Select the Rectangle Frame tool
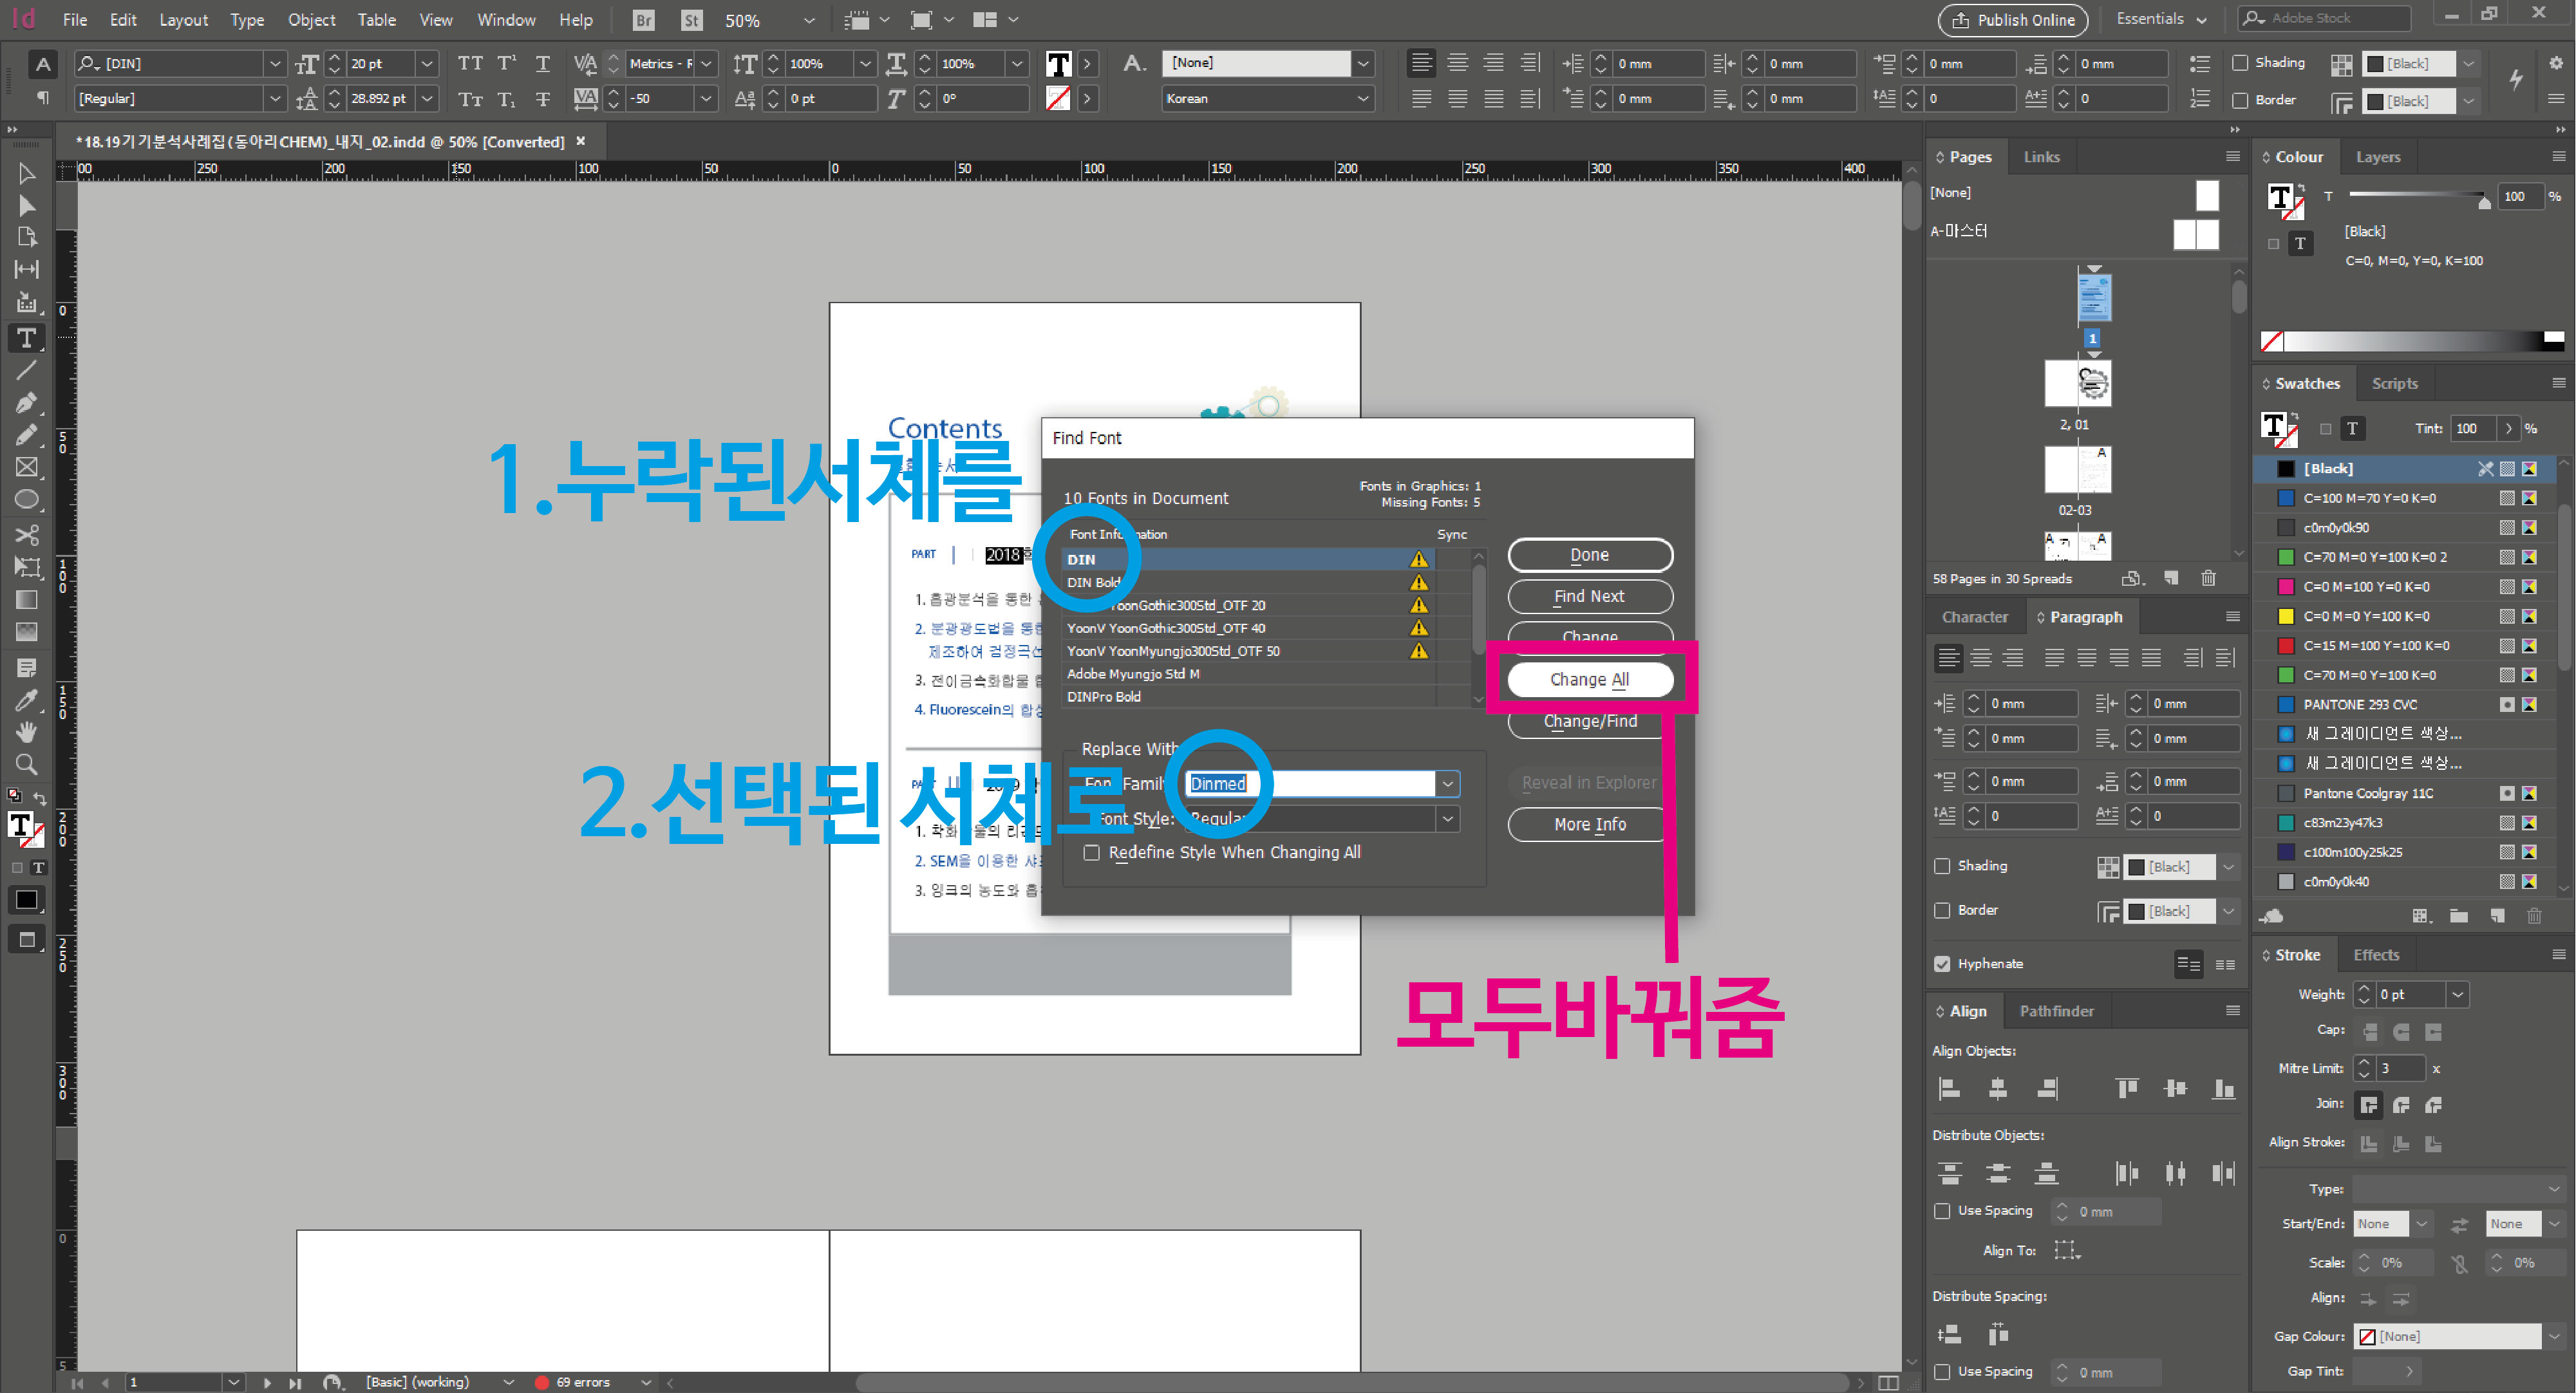The image size is (2576, 1393). click(x=27, y=467)
